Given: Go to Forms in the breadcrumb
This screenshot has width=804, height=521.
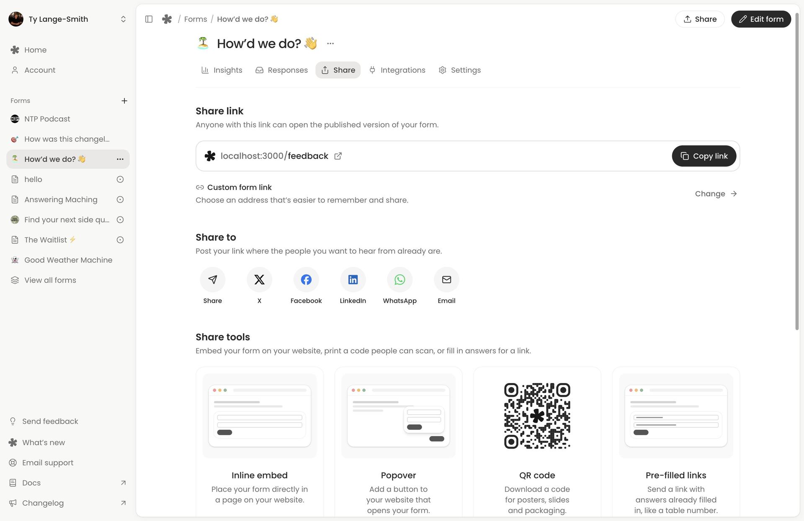Looking at the screenshot, I should click(x=196, y=19).
